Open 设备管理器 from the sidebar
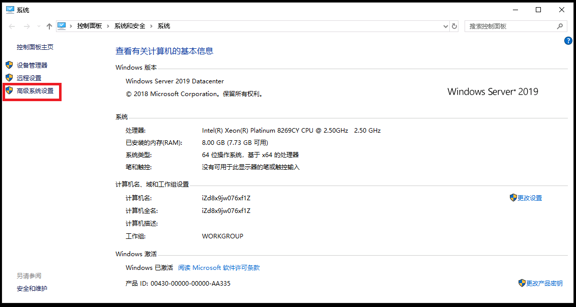 tap(32, 65)
